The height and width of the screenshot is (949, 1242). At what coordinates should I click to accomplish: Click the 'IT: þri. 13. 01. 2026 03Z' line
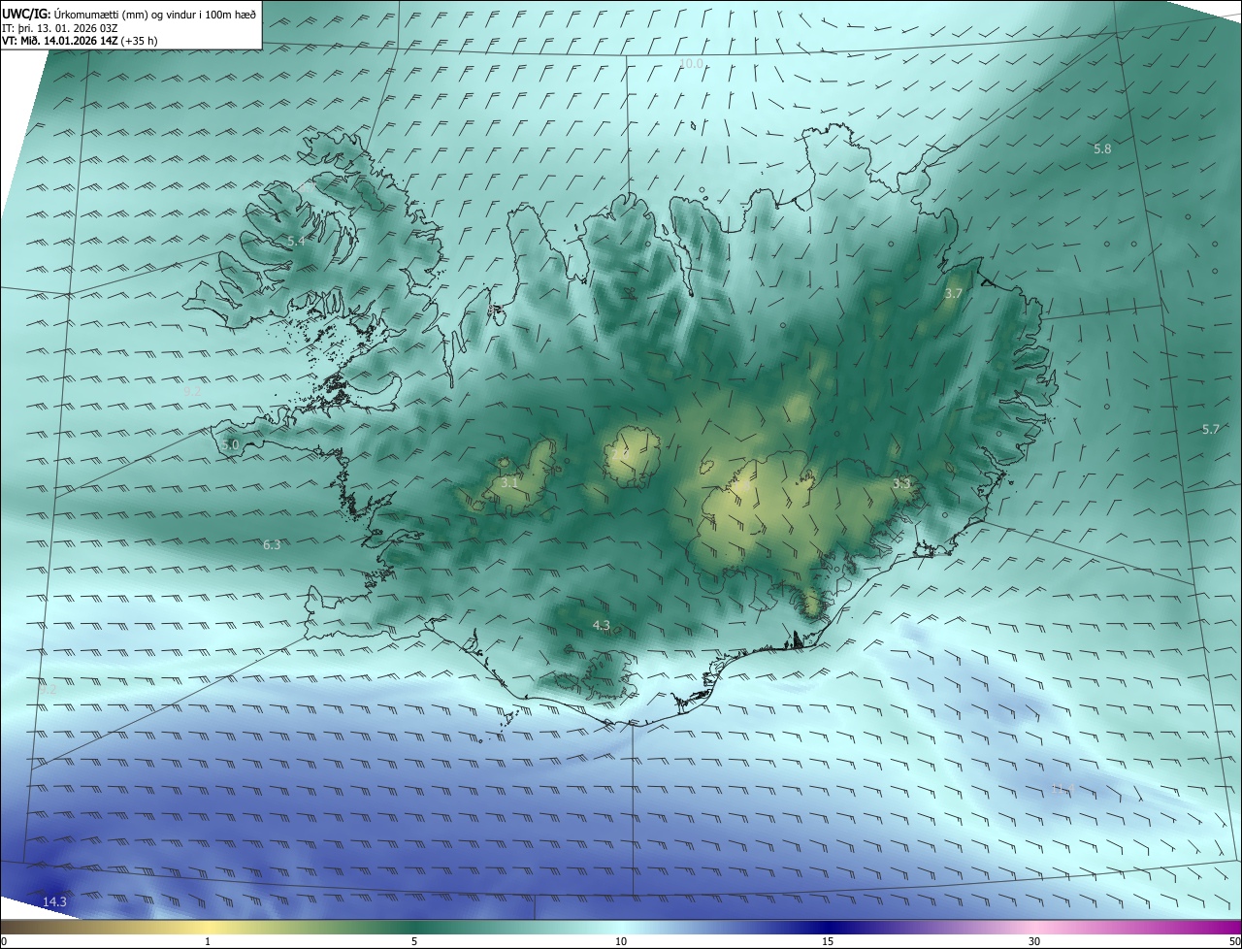62,27
